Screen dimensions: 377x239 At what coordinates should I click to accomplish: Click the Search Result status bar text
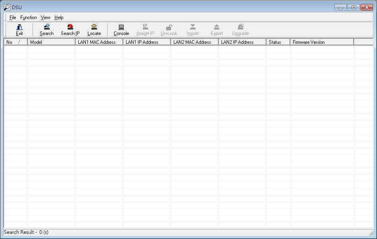[x=26, y=232]
